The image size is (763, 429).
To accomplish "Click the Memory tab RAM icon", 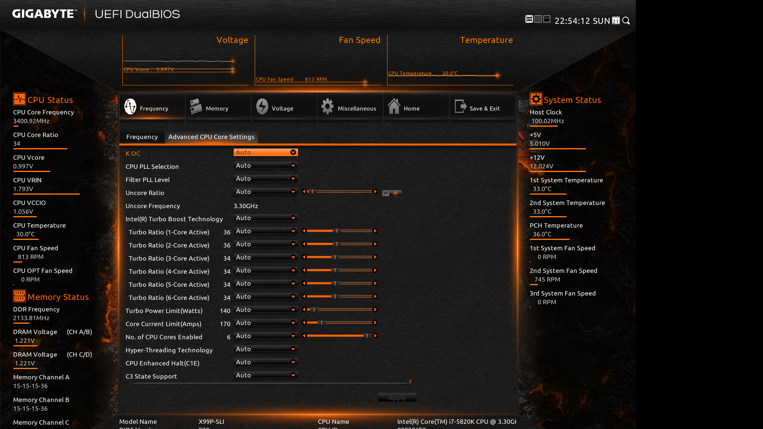I will (196, 106).
